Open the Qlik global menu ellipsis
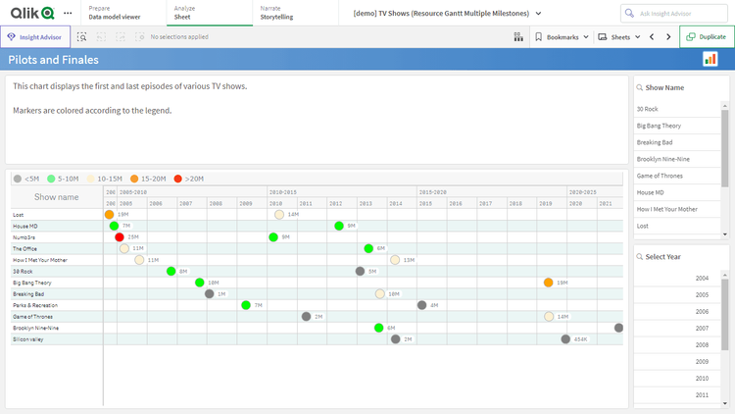735x414 pixels. point(67,13)
